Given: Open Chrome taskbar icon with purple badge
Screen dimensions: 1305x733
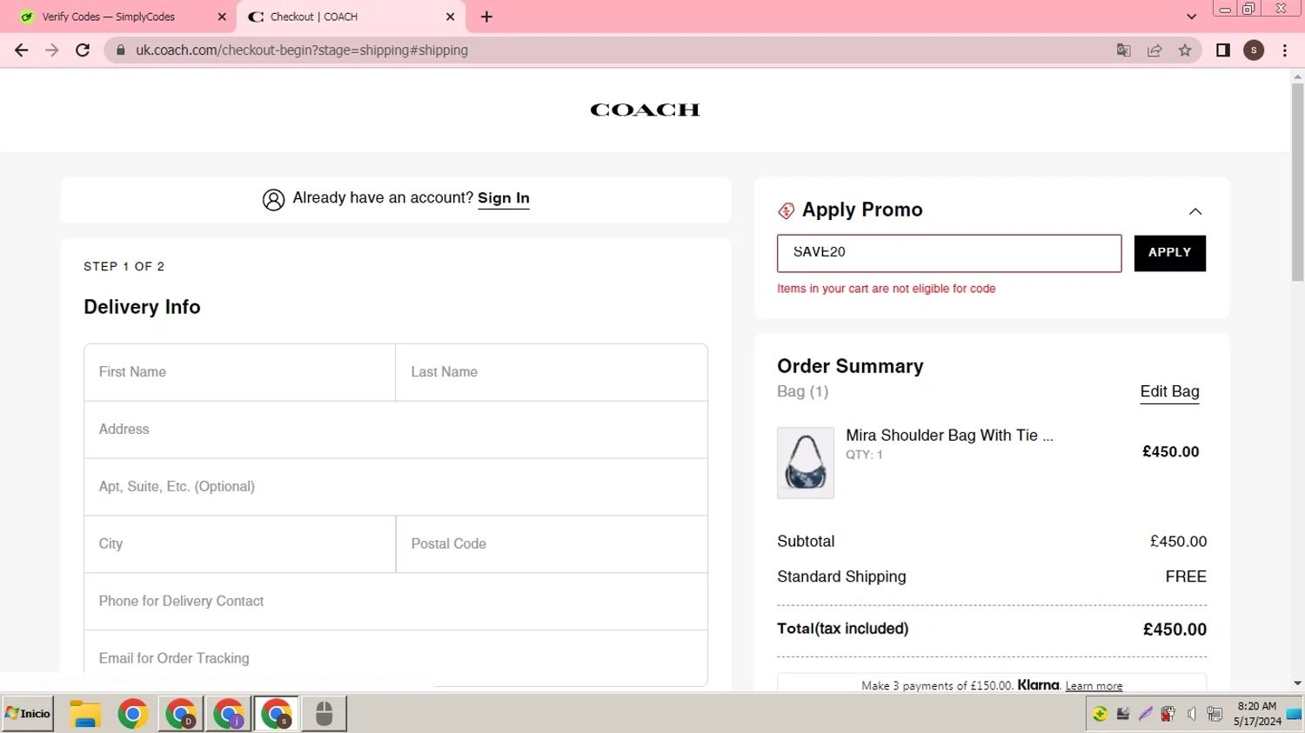Looking at the screenshot, I should (x=229, y=714).
